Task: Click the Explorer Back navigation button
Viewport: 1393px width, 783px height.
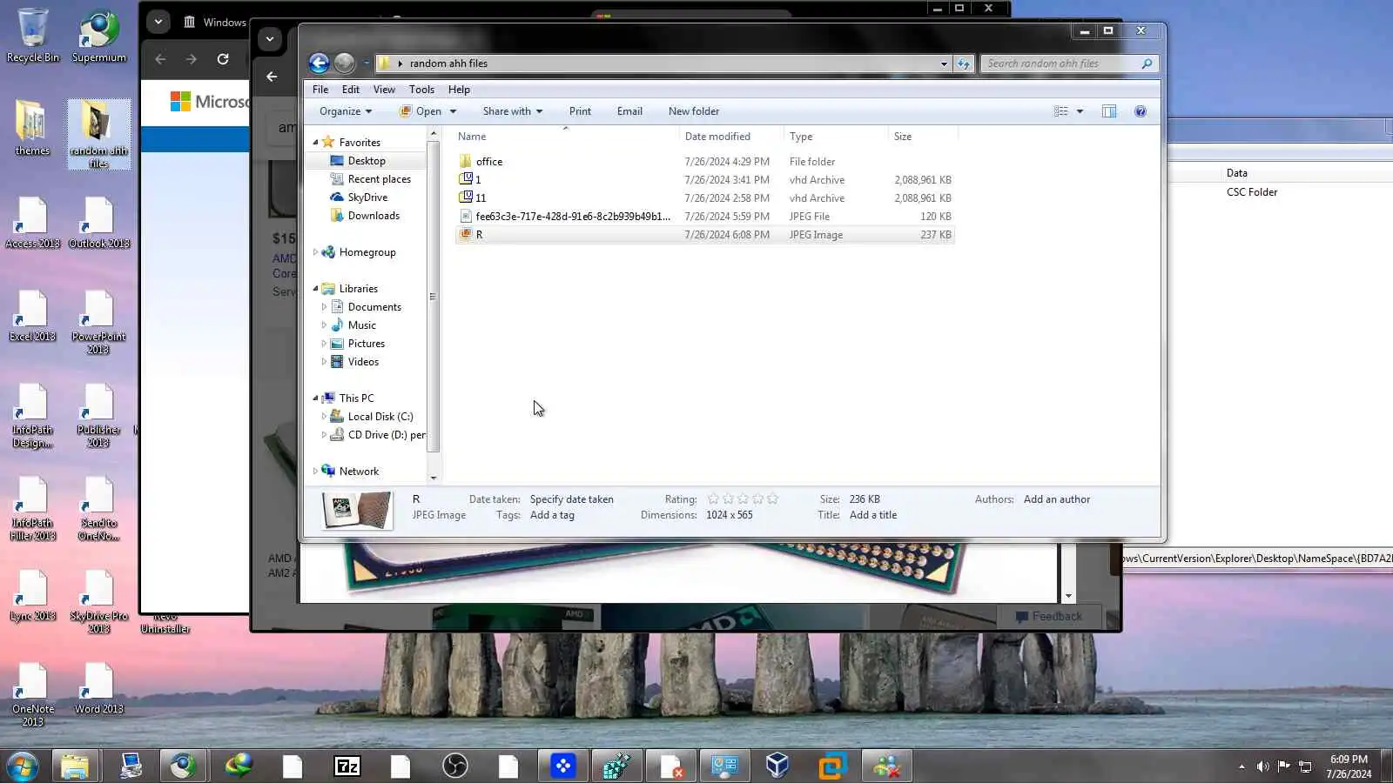Action: coord(319,64)
